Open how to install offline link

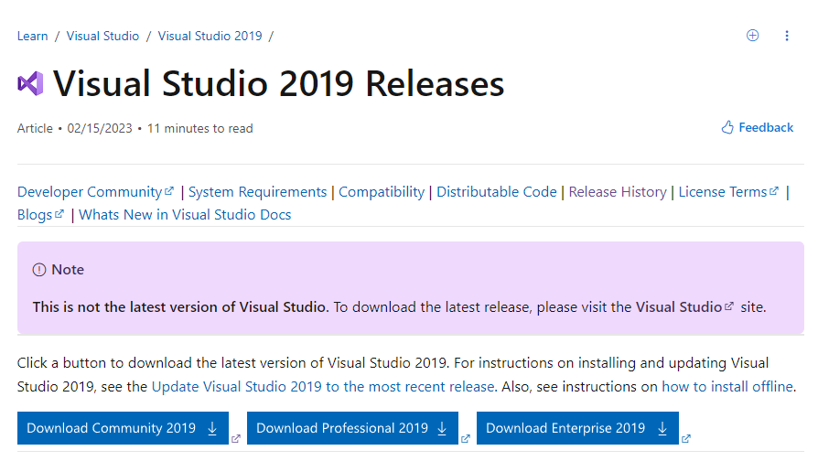point(727,386)
